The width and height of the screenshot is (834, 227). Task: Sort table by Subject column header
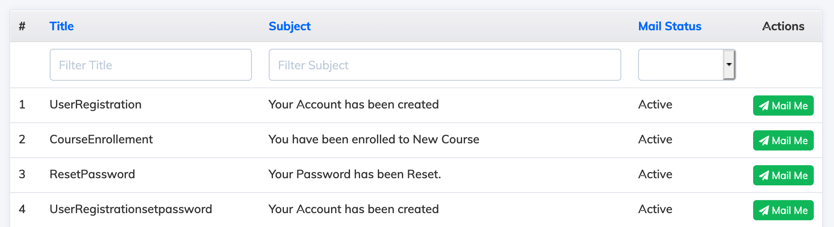point(290,26)
